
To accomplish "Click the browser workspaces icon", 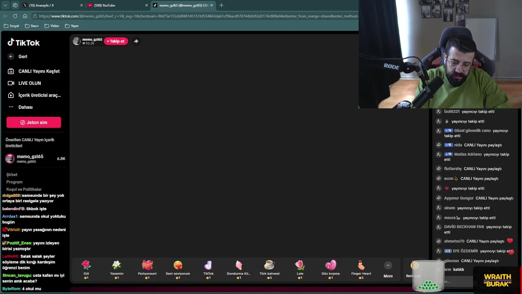I will [x=15, y=5].
